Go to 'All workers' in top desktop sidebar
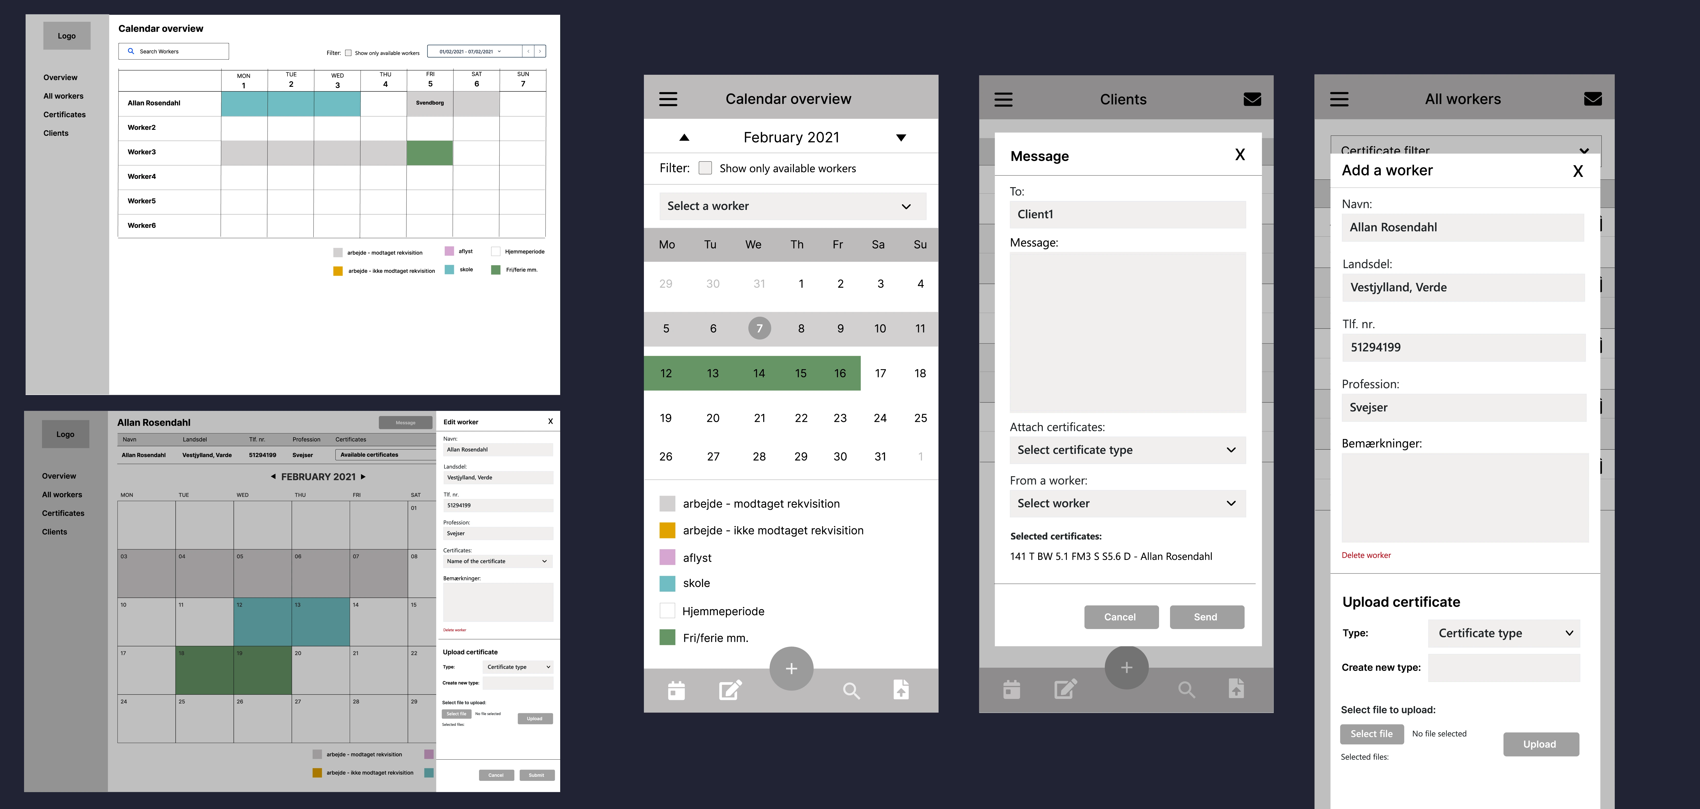The width and height of the screenshot is (1700, 809). point(63,96)
